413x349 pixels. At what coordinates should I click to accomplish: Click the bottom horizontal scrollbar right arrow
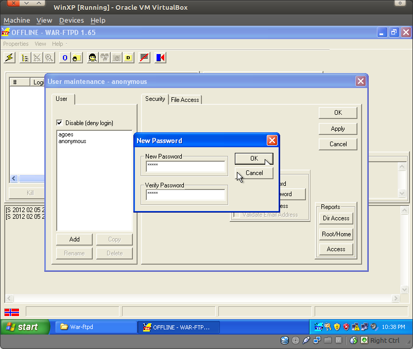click(x=395, y=298)
